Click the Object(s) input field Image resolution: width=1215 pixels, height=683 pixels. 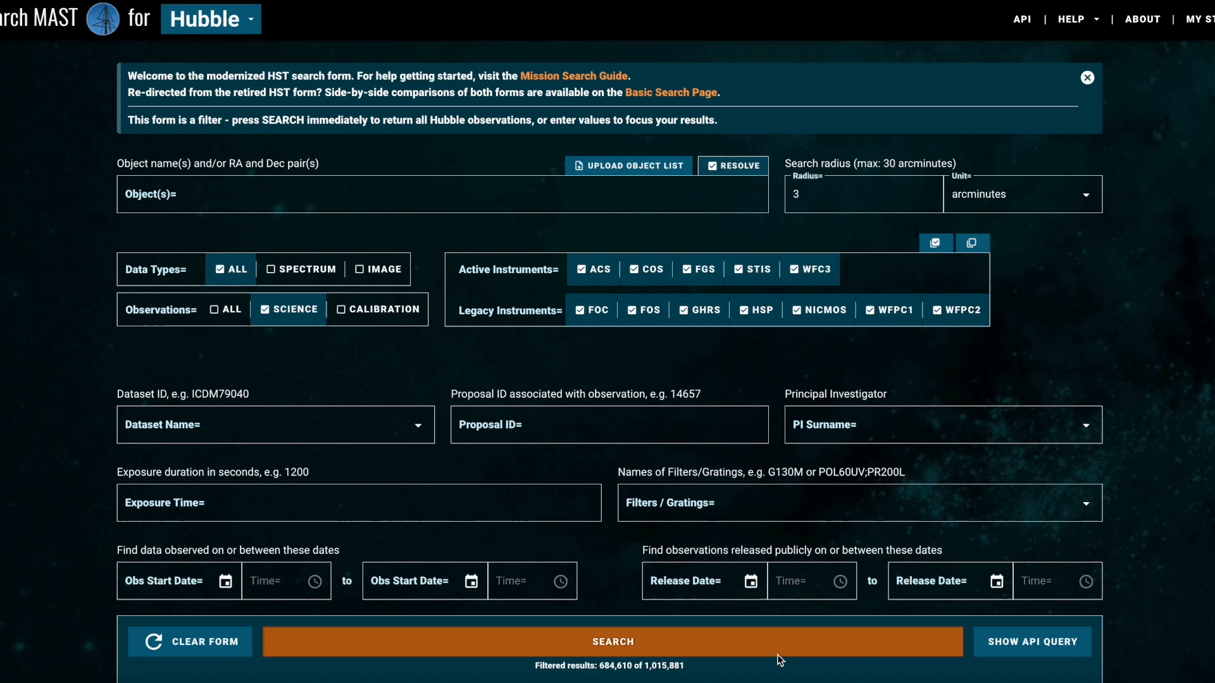(442, 194)
